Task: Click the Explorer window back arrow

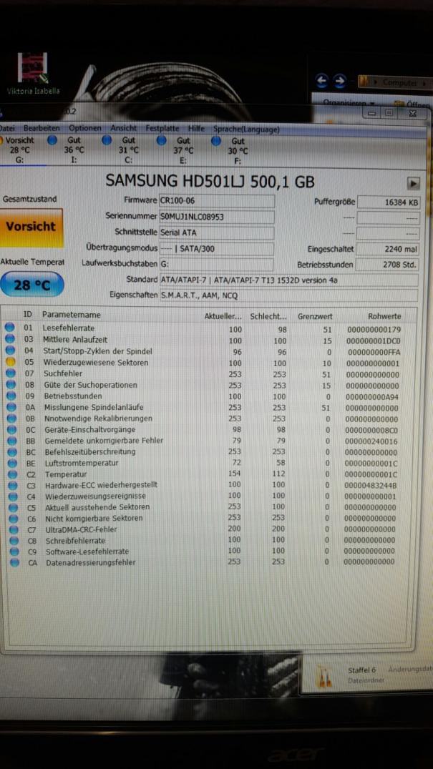Action: pos(321,81)
